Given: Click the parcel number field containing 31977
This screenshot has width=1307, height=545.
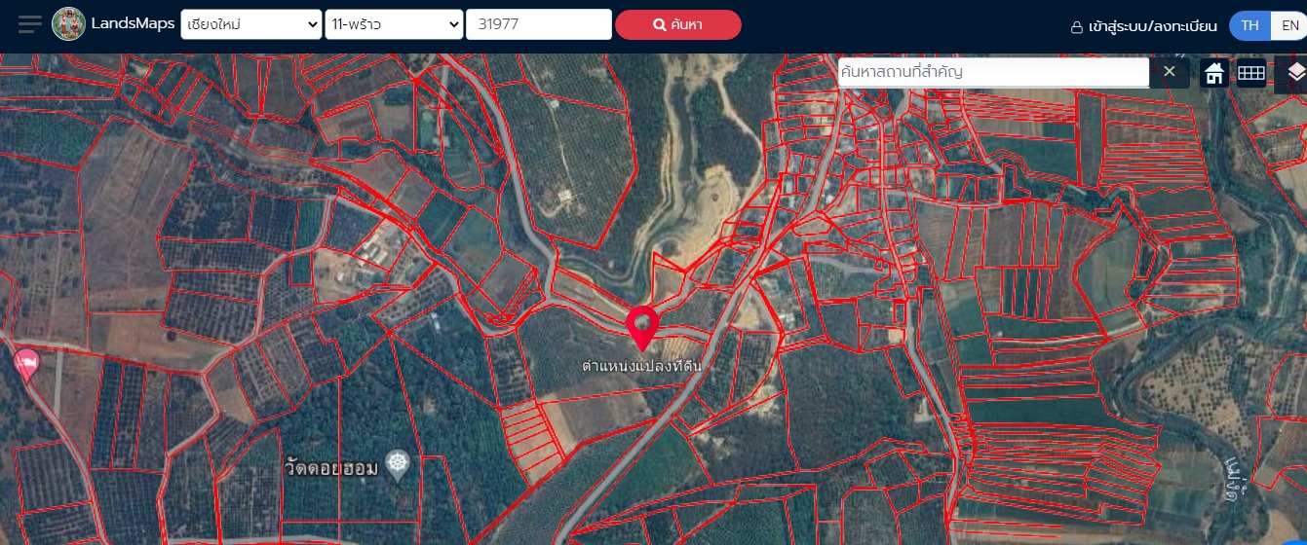Looking at the screenshot, I should (x=538, y=24).
